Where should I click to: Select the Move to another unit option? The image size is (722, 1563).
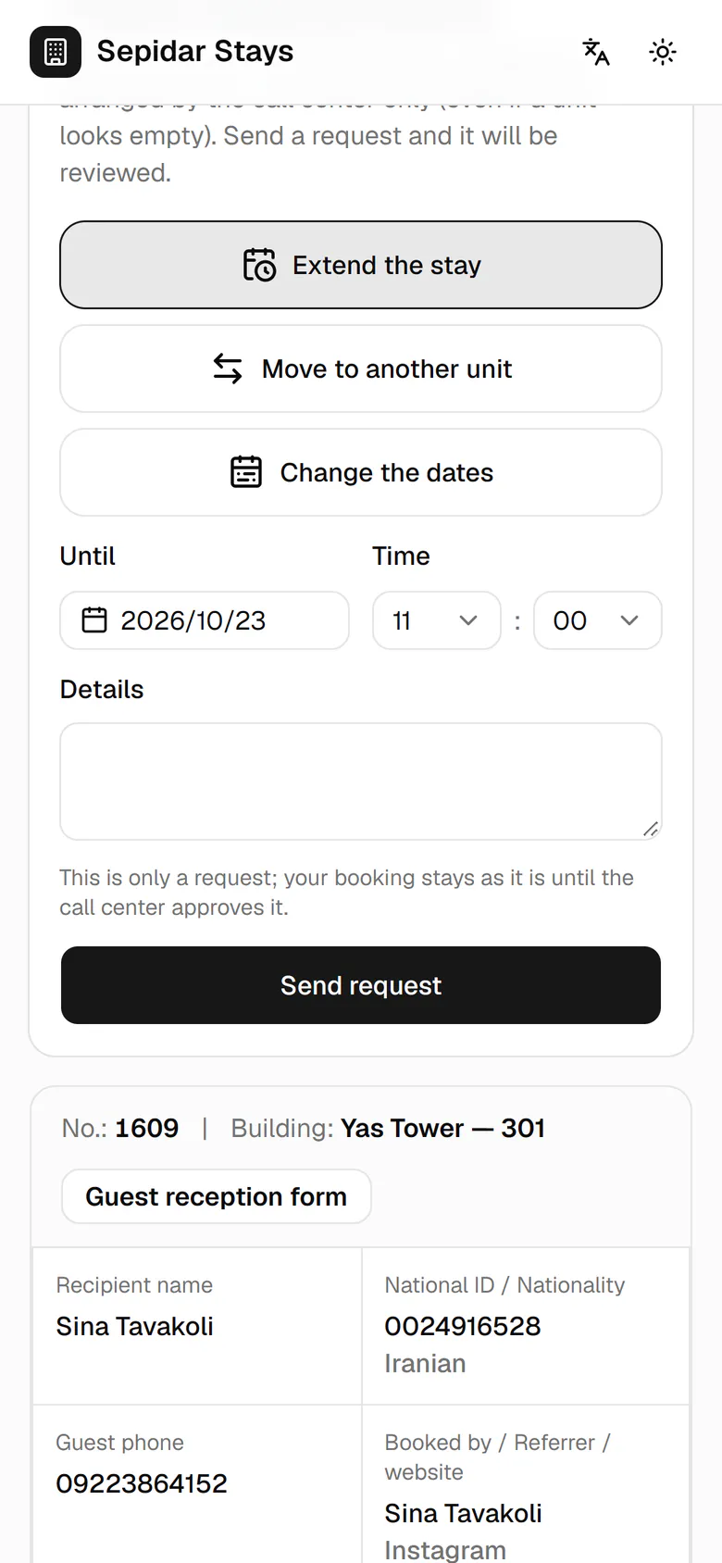pos(361,369)
